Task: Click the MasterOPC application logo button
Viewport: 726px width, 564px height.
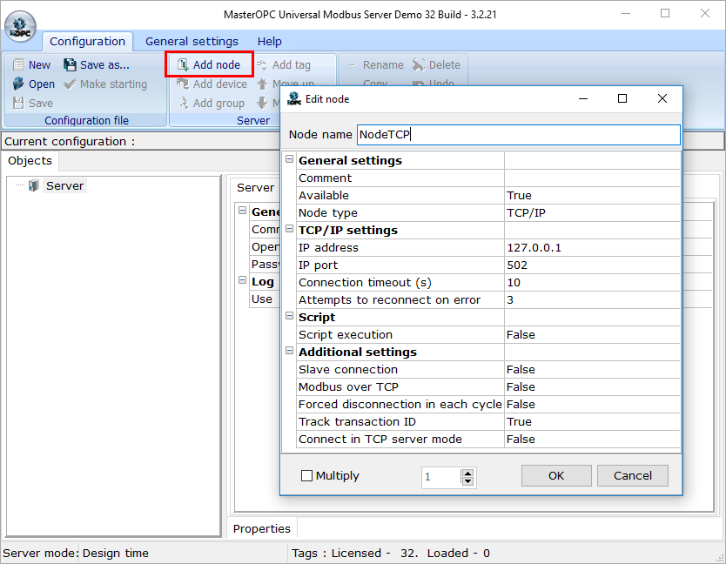Action: 20,26
